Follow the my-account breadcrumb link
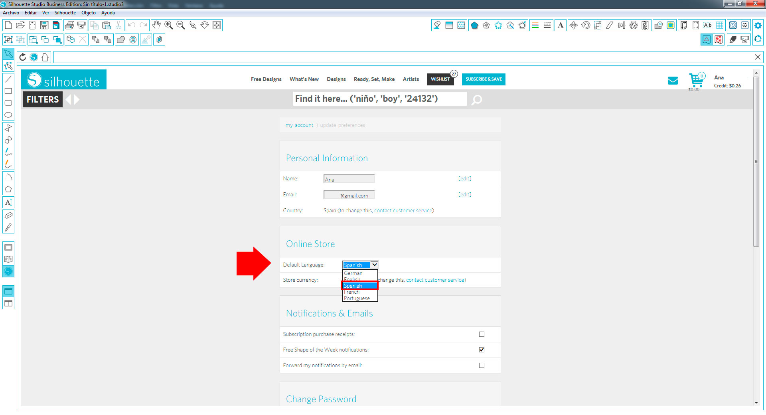This screenshot has width=766, height=415. point(299,125)
